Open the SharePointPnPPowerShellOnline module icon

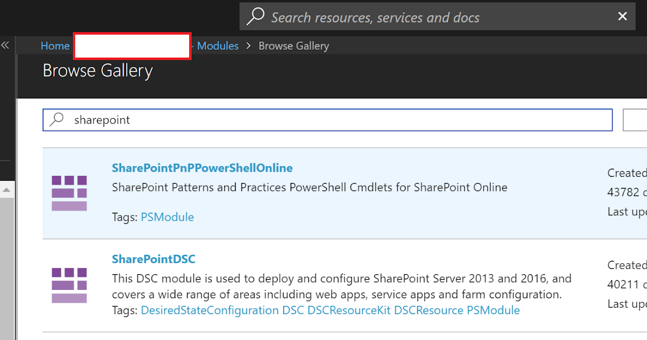tap(70, 192)
